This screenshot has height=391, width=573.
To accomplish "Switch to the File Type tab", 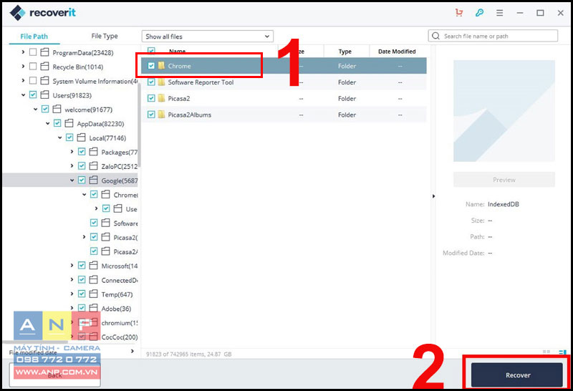I will 105,36.
